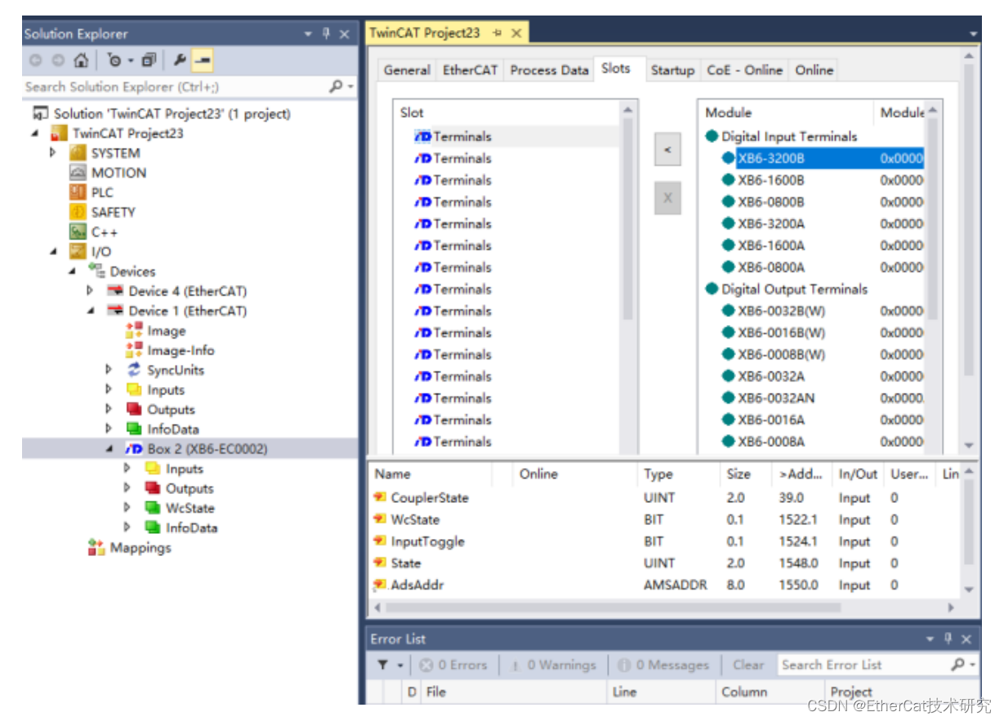
Task: Click the Error List filter icon
Action: [x=382, y=665]
